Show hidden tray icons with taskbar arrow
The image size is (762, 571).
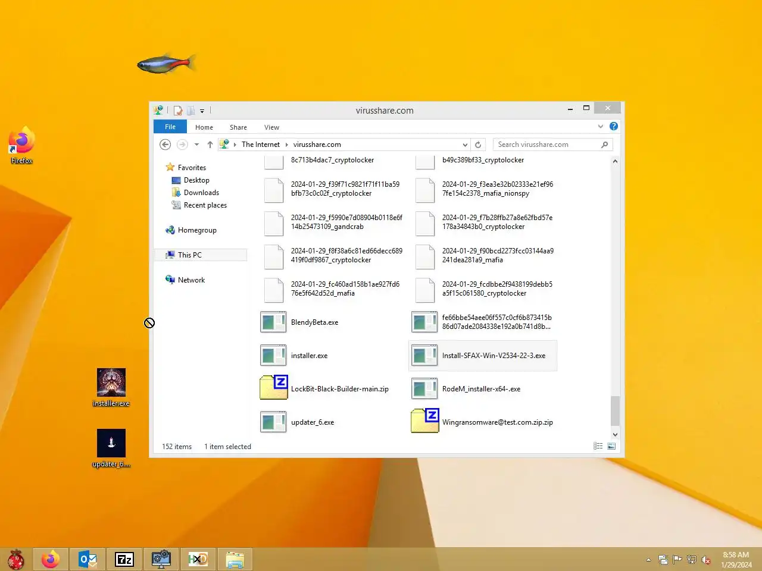[648, 560]
